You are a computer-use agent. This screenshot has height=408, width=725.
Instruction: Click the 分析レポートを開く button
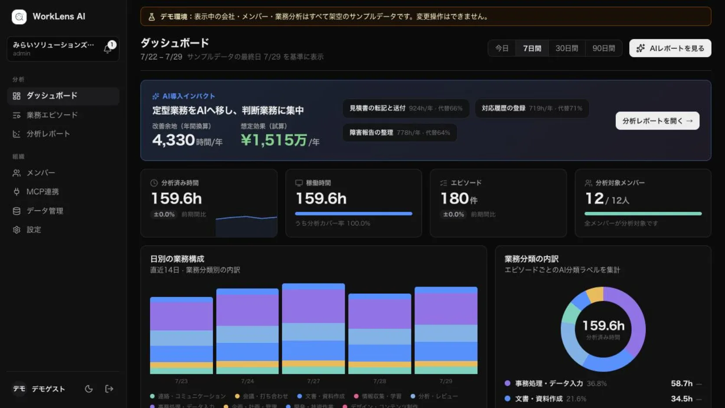tap(657, 121)
